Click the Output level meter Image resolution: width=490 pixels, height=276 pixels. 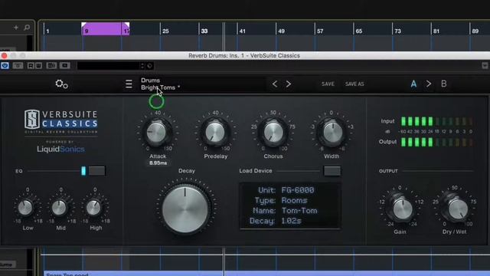[437, 142]
